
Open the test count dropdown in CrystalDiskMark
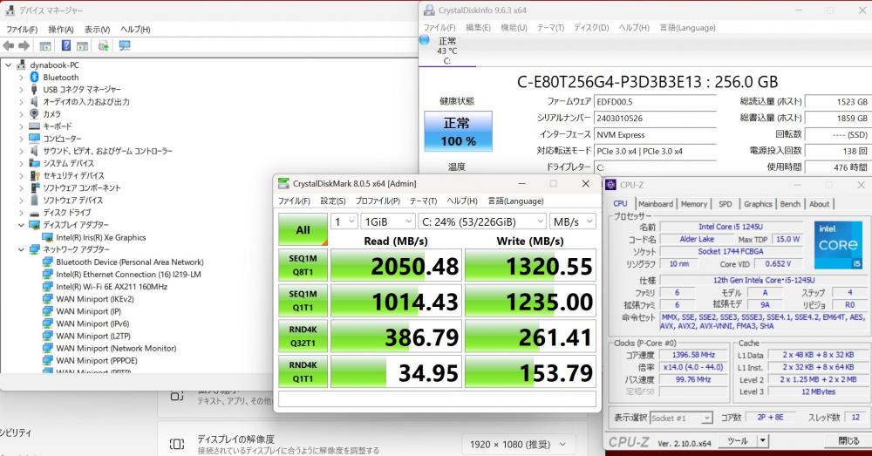click(x=344, y=221)
